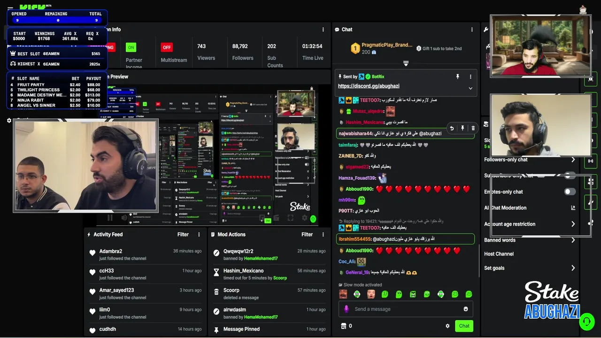Click username GeNeral_19 in chat
601x338 pixels.
point(357,272)
